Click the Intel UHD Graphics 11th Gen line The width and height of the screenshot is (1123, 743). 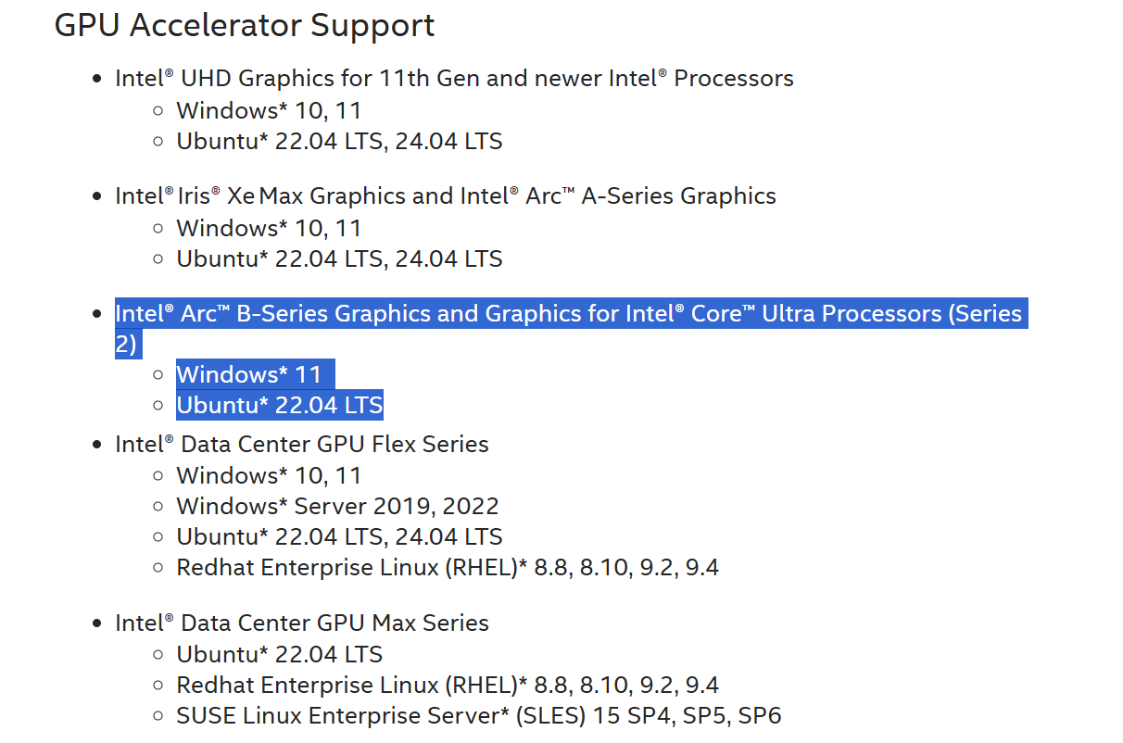[454, 78]
